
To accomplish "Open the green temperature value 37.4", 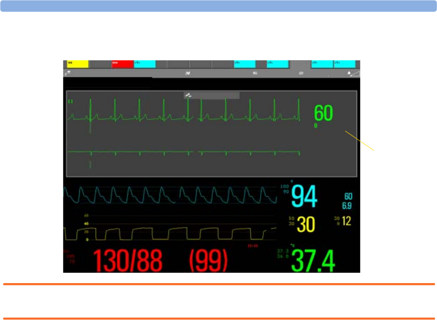I will pyautogui.click(x=313, y=261).
